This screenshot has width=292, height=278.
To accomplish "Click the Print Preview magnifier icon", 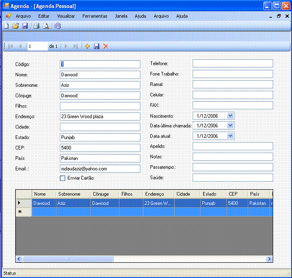I will [x=46, y=26].
